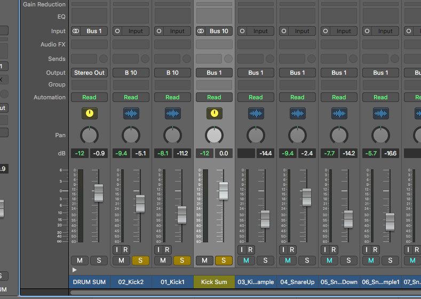Click 06_Sn...mple1 volume fader handle
421x299 pixels.
point(390,222)
